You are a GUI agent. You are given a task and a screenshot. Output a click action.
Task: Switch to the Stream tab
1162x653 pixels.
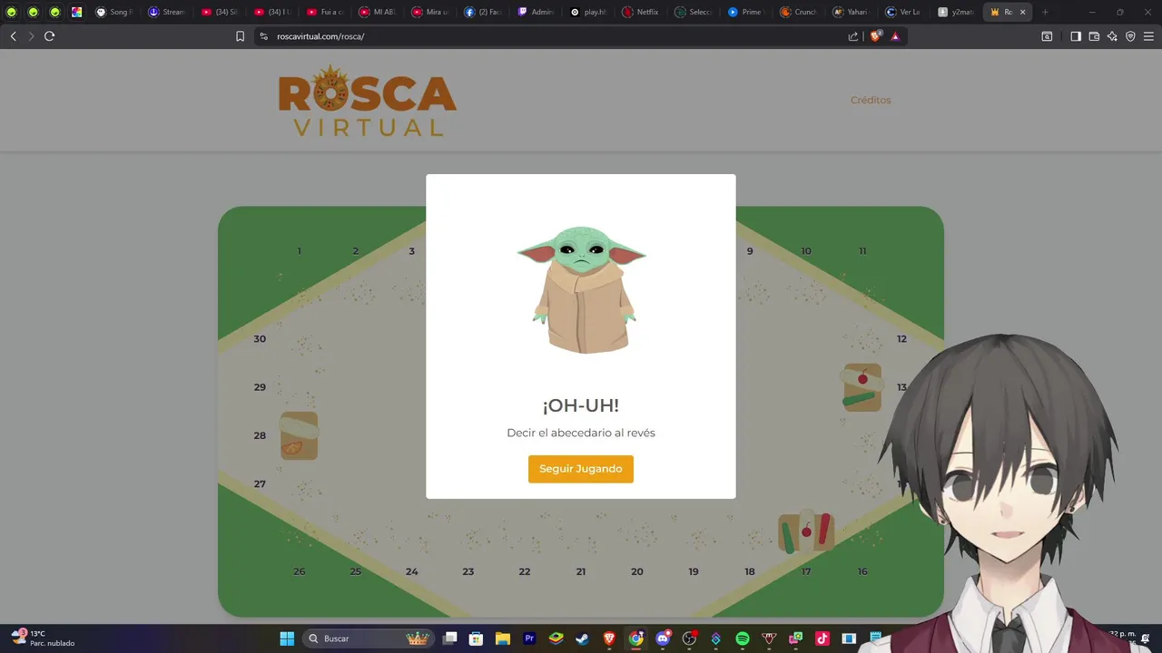pyautogui.click(x=167, y=12)
